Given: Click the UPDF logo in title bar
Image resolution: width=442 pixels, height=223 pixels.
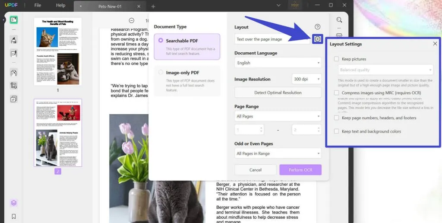Looking at the screenshot, I should tap(11, 5).
